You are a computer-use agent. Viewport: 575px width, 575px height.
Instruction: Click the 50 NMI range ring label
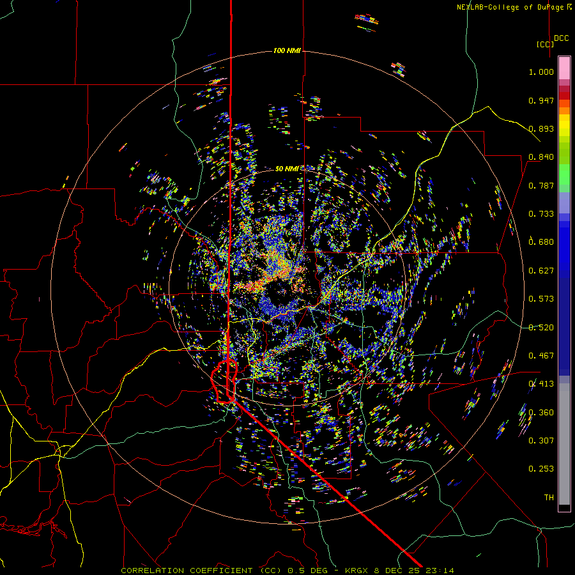[x=287, y=169]
